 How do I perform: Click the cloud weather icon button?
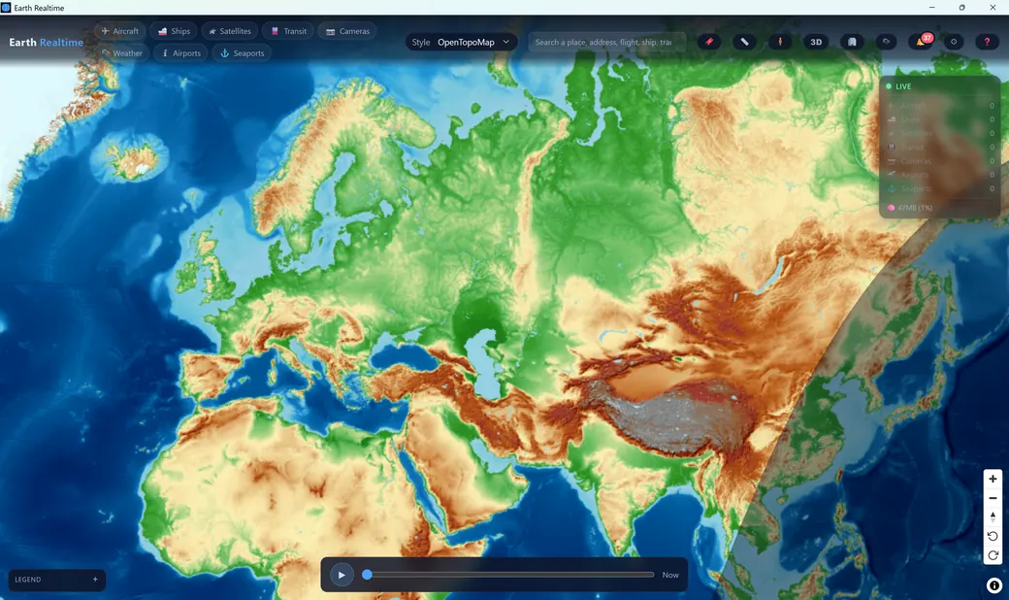[887, 42]
